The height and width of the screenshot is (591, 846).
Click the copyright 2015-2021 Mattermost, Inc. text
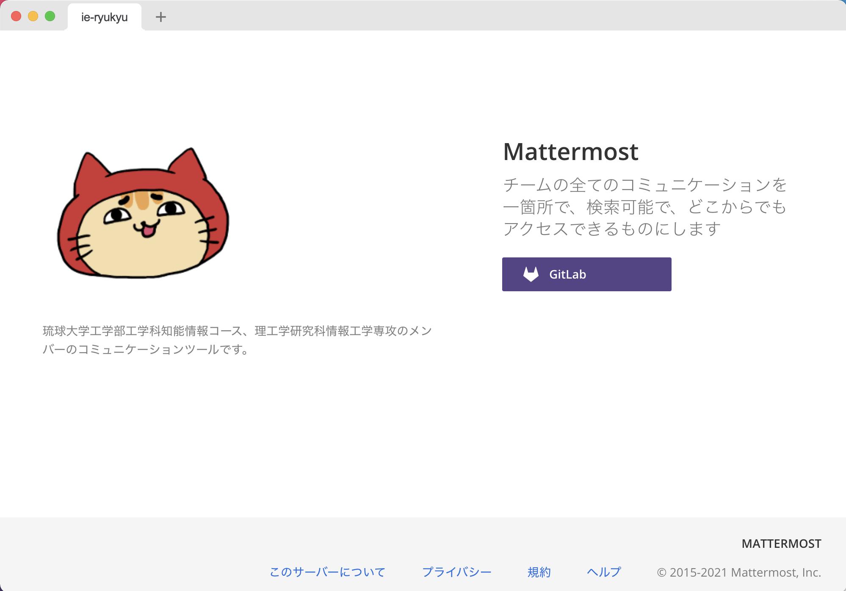(738, 572)
